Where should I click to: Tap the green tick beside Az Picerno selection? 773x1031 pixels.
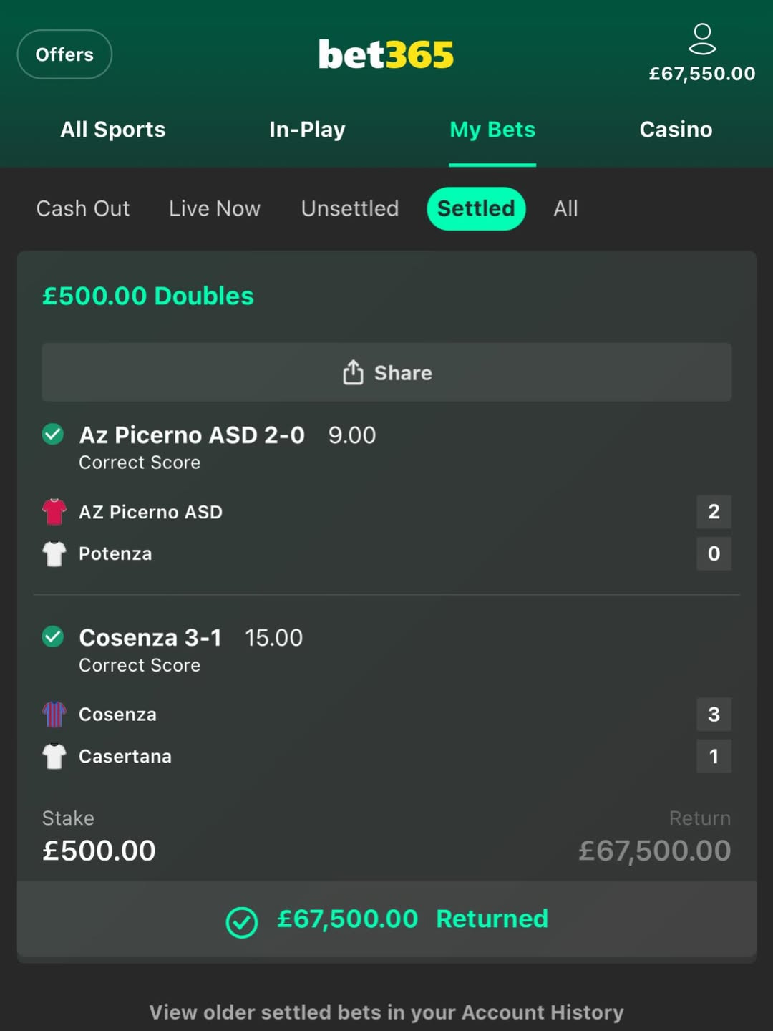click(53, 434)
